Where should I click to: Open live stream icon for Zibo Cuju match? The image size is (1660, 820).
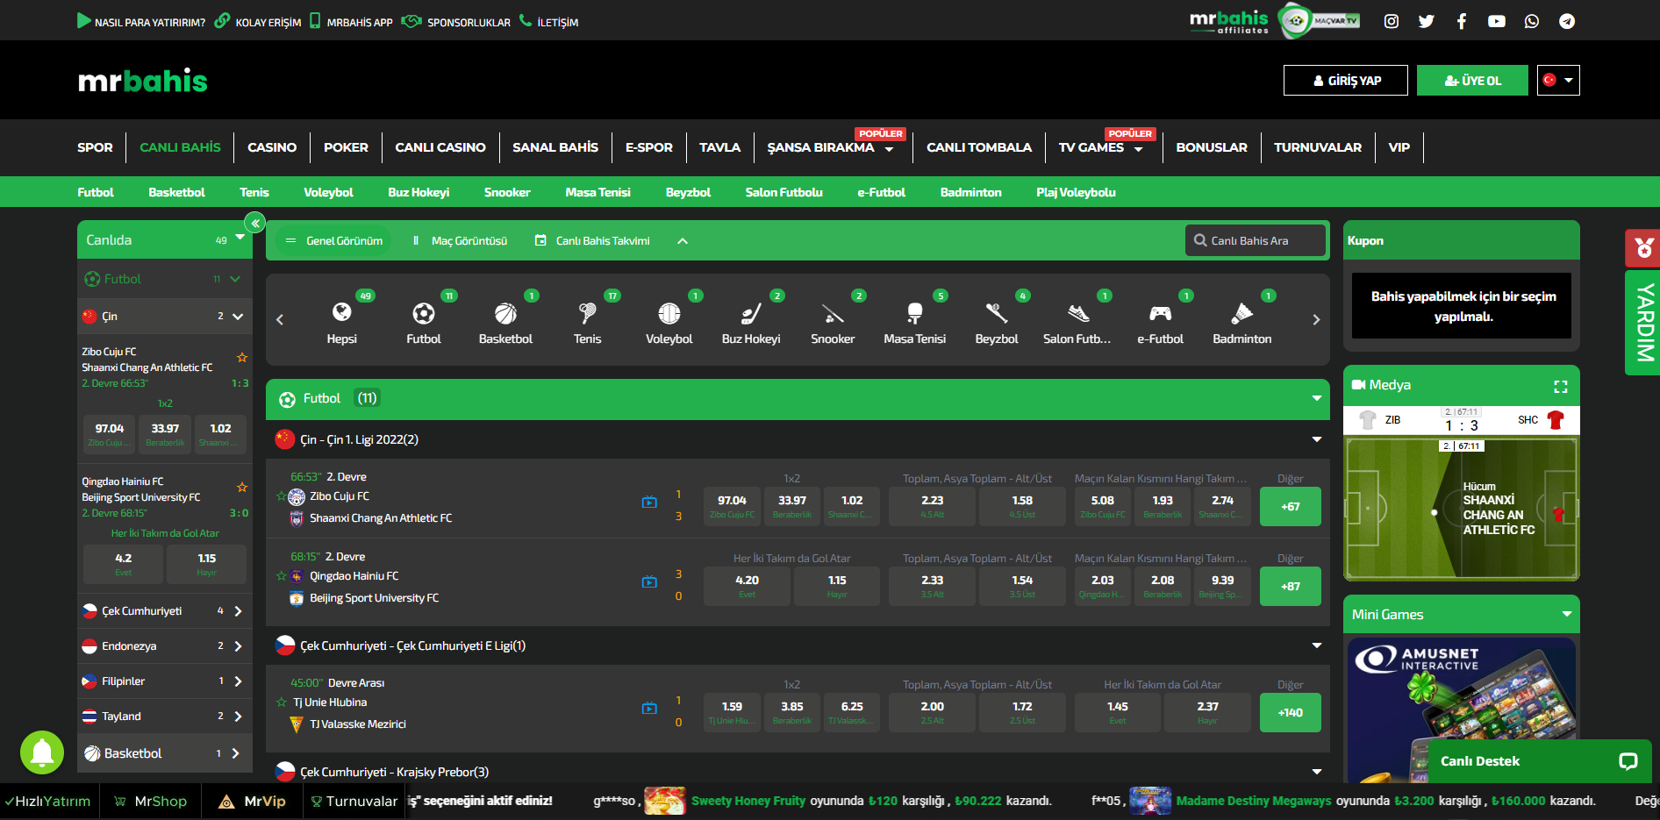pos(649,503)
